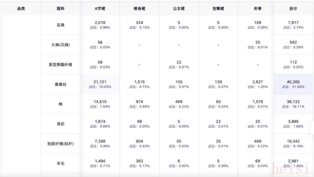Select the 新型聚酯纤维 row label
This screenshot has height=177, width=314.
coord(60,65)
